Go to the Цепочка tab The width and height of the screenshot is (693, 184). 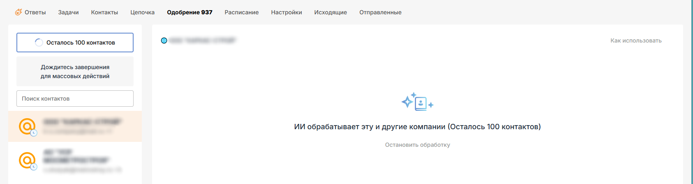143,12
